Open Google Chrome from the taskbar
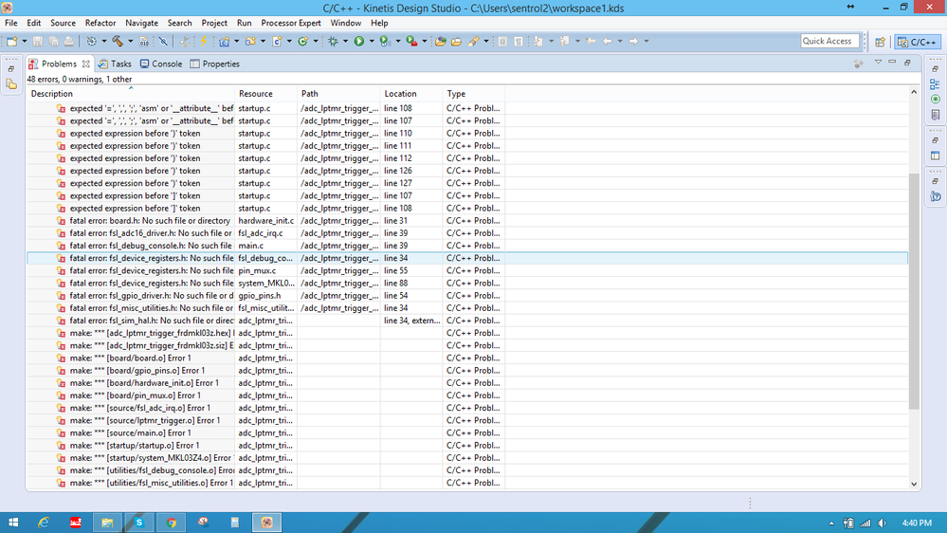Viewport: 947px width, 533px height. pos(172,523)
